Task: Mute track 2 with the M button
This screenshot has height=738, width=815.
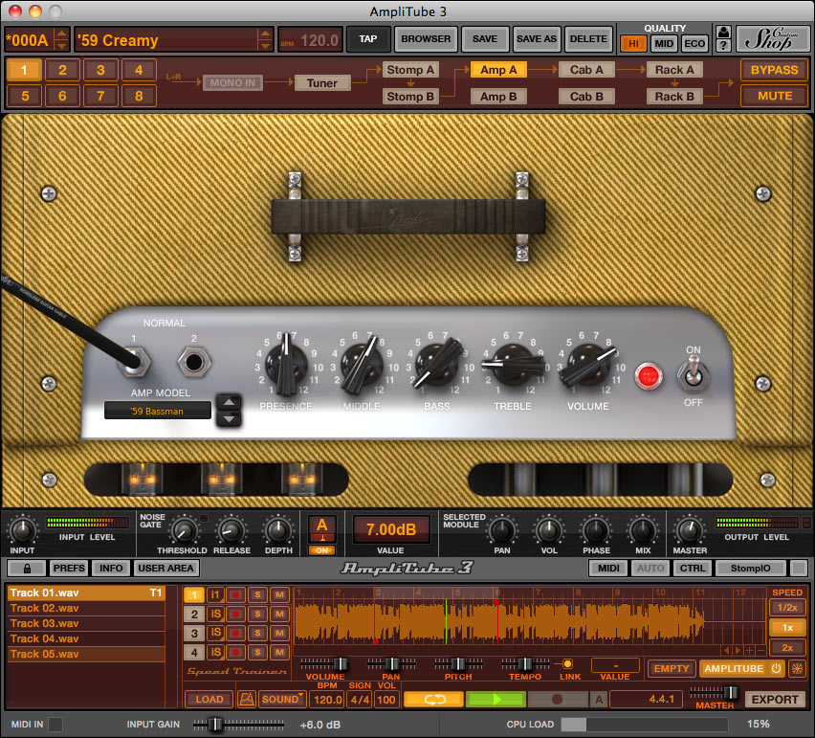Action: pos(279,614)
